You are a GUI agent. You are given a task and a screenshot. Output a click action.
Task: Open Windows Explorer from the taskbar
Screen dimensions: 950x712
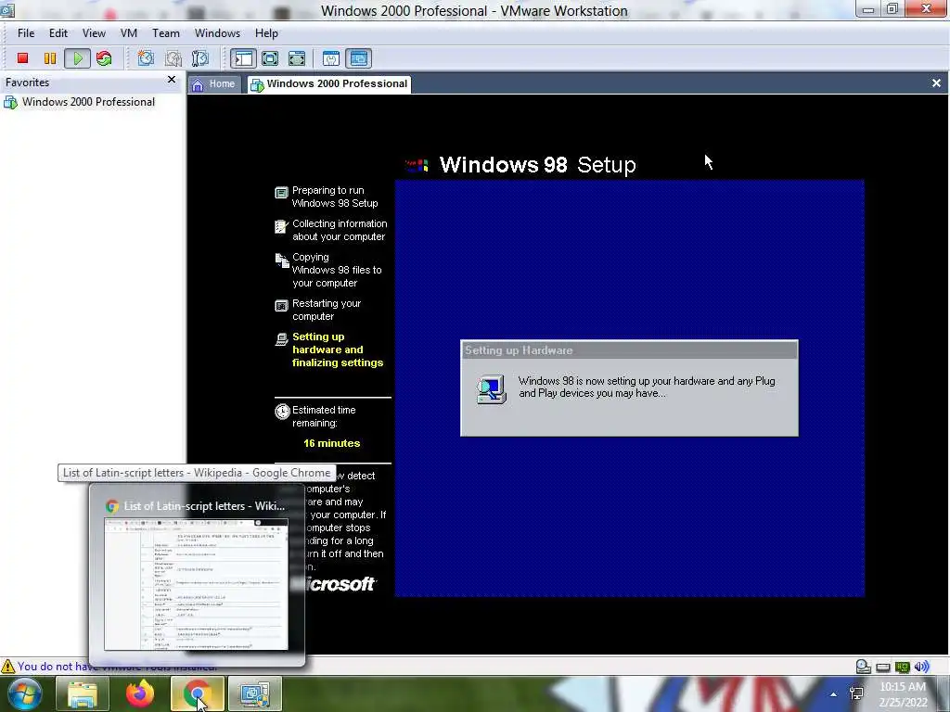[83, 693]
